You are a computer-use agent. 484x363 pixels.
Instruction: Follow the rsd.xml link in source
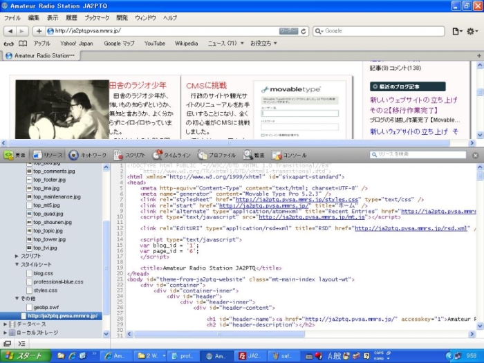(x=411, y=228)
